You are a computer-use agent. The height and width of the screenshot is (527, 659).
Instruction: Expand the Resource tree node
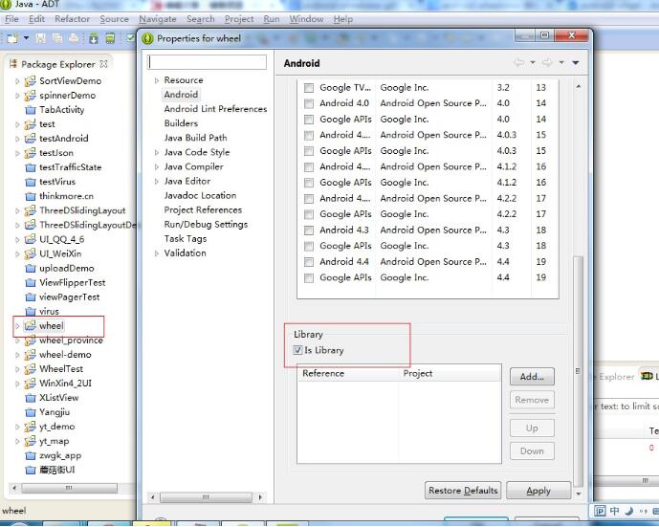(x=157, y=81)
